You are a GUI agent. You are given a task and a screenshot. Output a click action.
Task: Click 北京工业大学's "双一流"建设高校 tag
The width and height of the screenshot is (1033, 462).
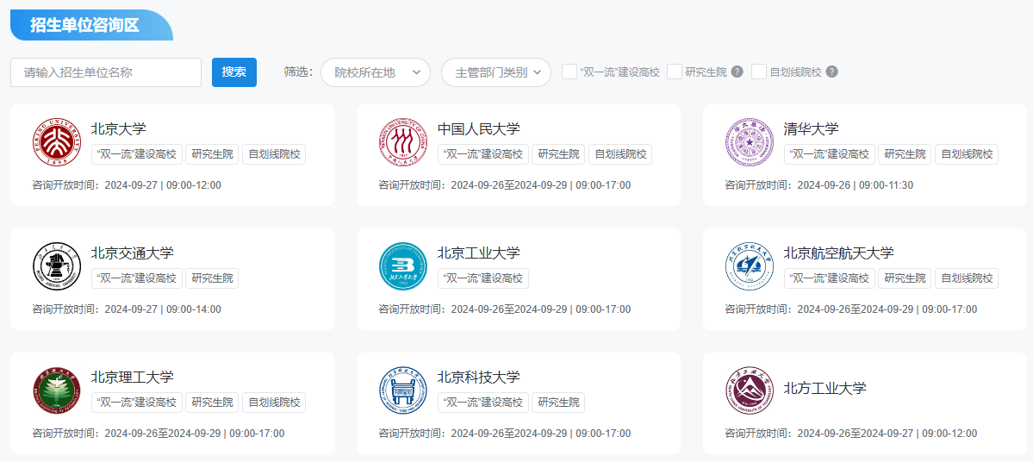click(x=483, y=278)
